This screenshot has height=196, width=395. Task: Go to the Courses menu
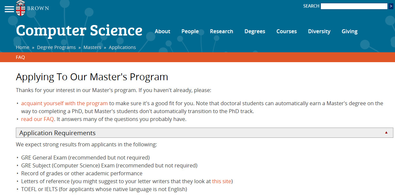pos(287,32)
